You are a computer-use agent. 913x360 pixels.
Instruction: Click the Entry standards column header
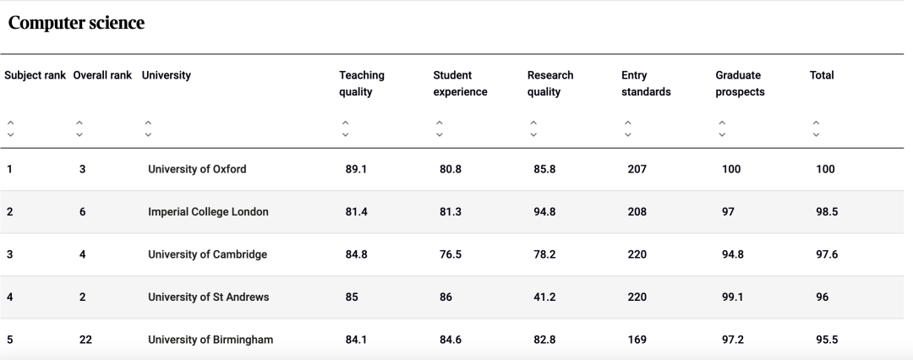[646, 84]
